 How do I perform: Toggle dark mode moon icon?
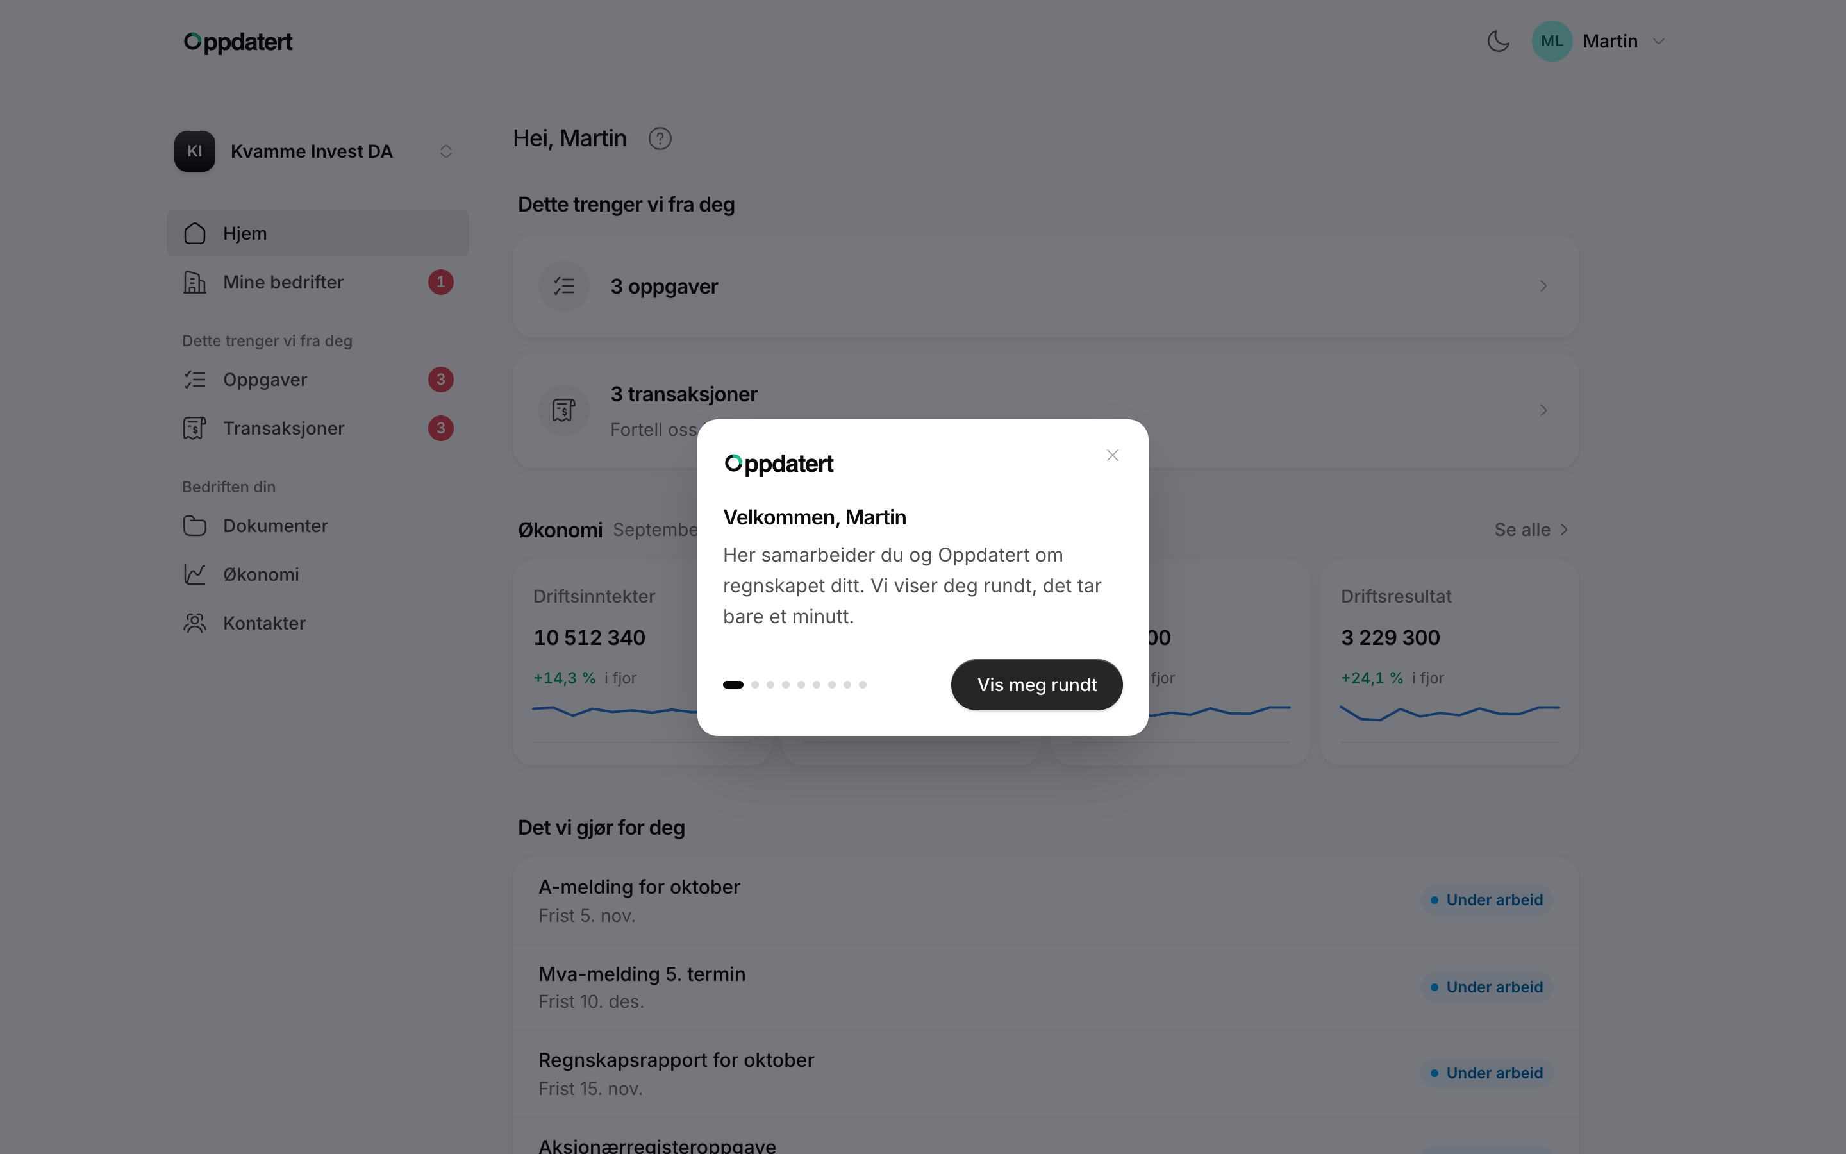[1498, 41]
